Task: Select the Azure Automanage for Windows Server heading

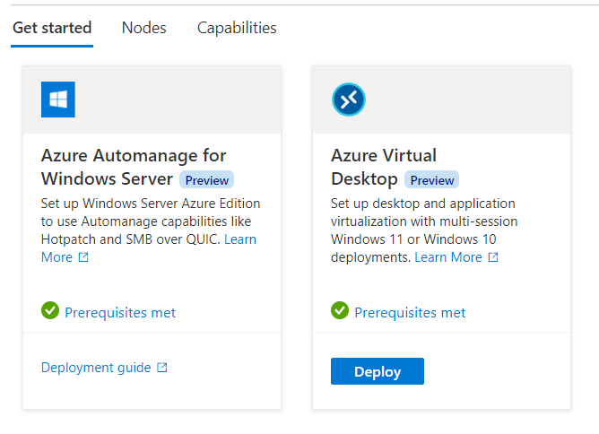Action: [x=134, y=167]
